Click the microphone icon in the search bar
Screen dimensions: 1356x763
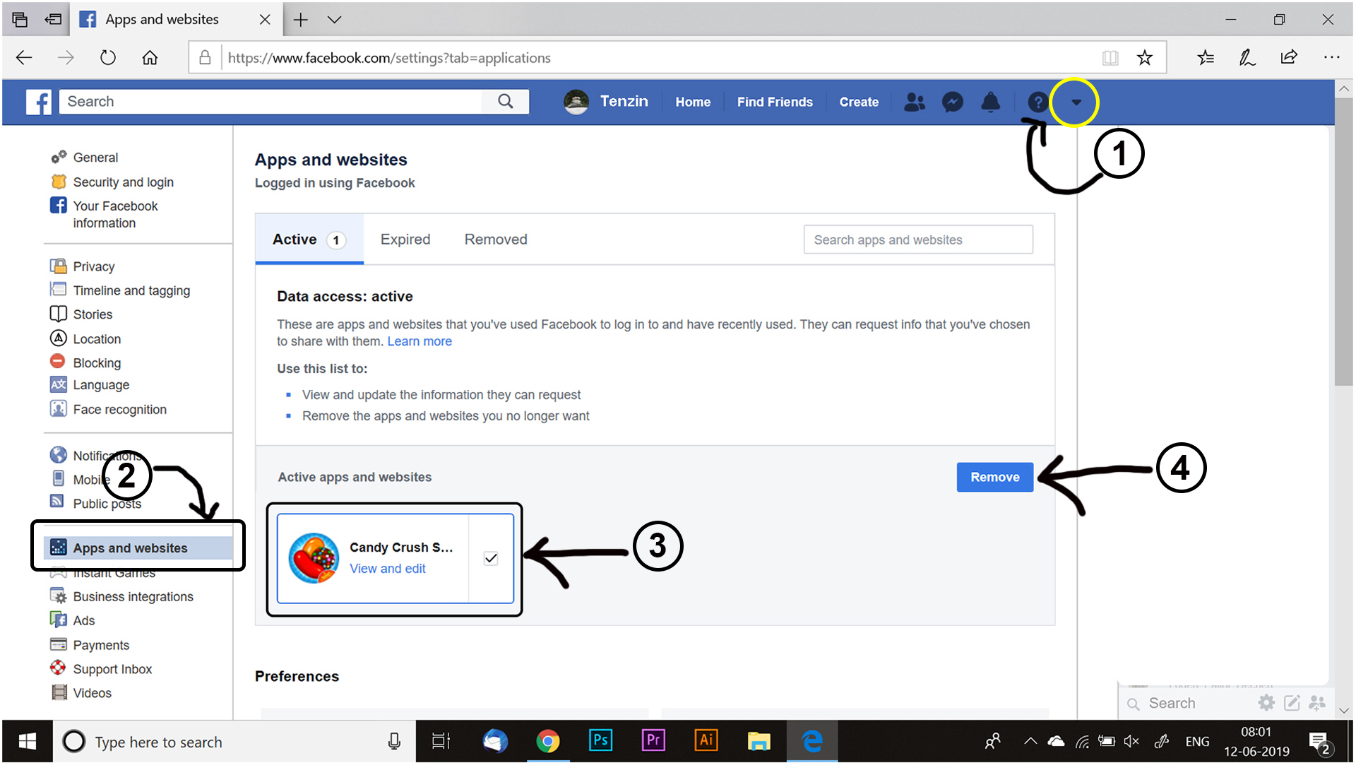pos(394,741)
